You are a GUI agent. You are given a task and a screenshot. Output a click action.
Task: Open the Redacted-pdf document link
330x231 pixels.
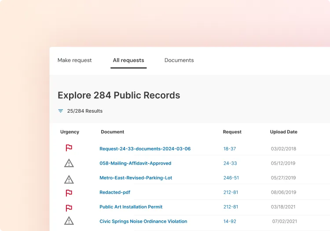click(115, 192)
